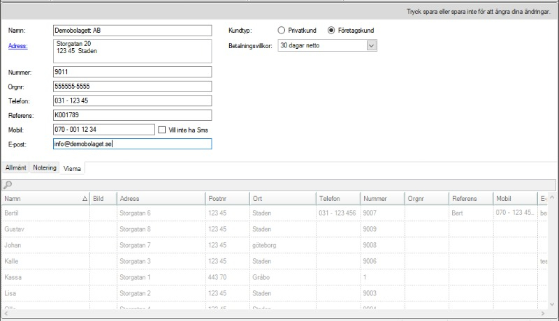Click the Storgatan 6 address cell
The image size is (559, 321).
click(161, 213)
